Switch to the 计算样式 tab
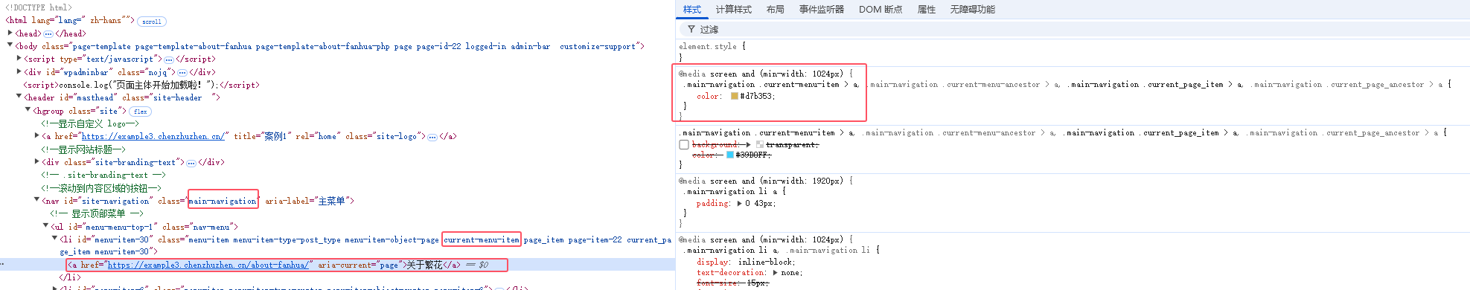 (734, 10)
